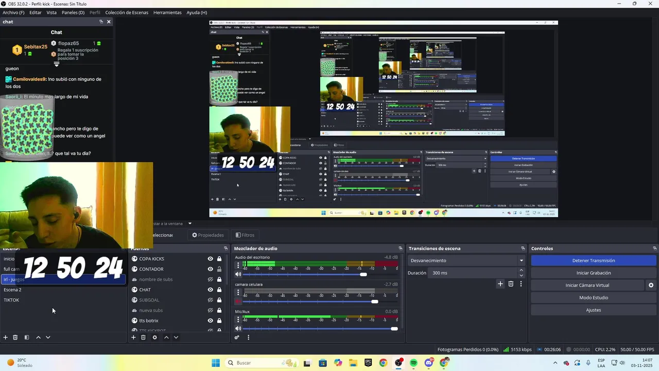This screenshot has width=659, height=371.
Task: Add a new scene in Escenas
Action: 6,338
